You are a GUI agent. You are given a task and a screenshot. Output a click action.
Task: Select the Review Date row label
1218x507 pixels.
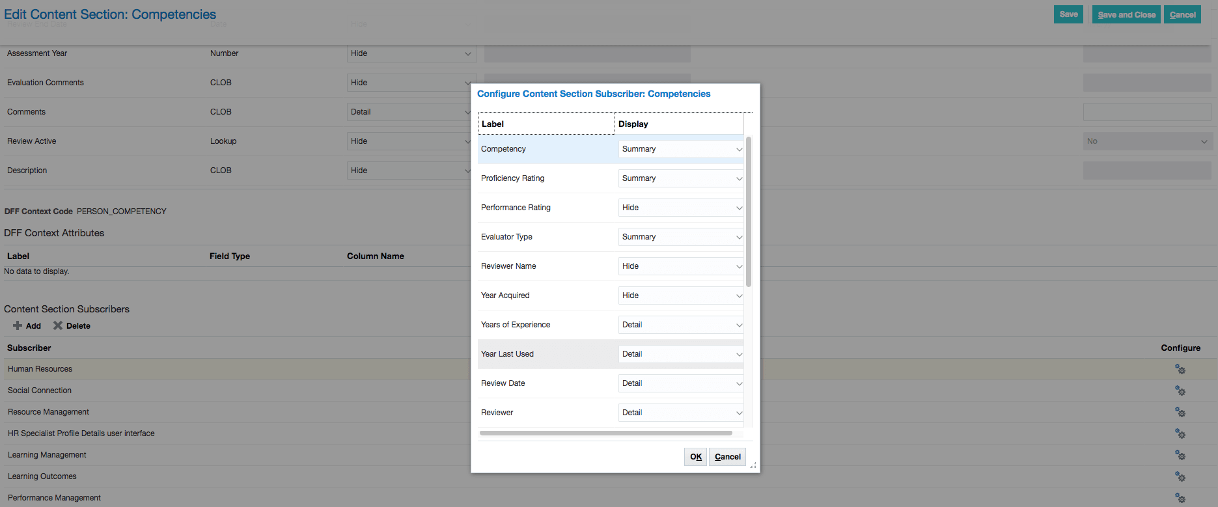503,383
